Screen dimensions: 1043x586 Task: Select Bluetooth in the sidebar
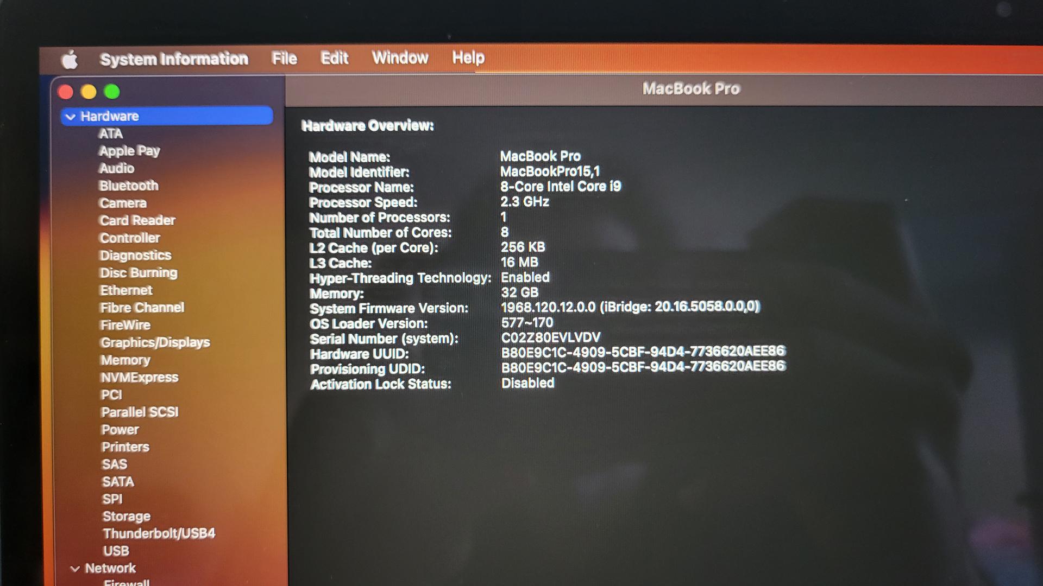pos(129,186)
